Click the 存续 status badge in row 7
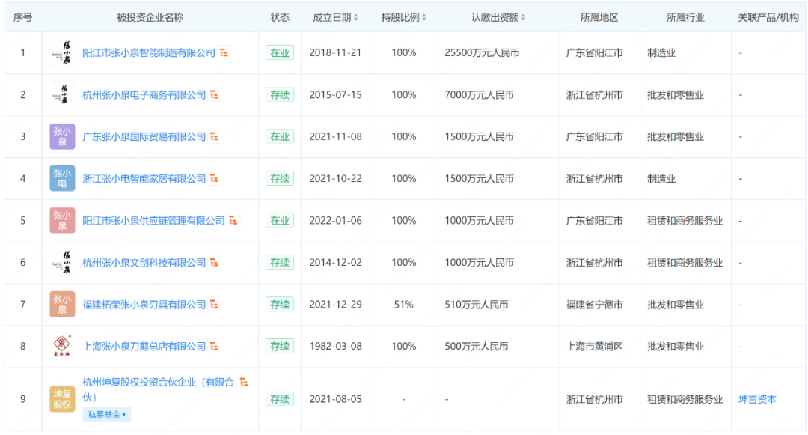Screen dimensions: 808x435 (280, 305)
